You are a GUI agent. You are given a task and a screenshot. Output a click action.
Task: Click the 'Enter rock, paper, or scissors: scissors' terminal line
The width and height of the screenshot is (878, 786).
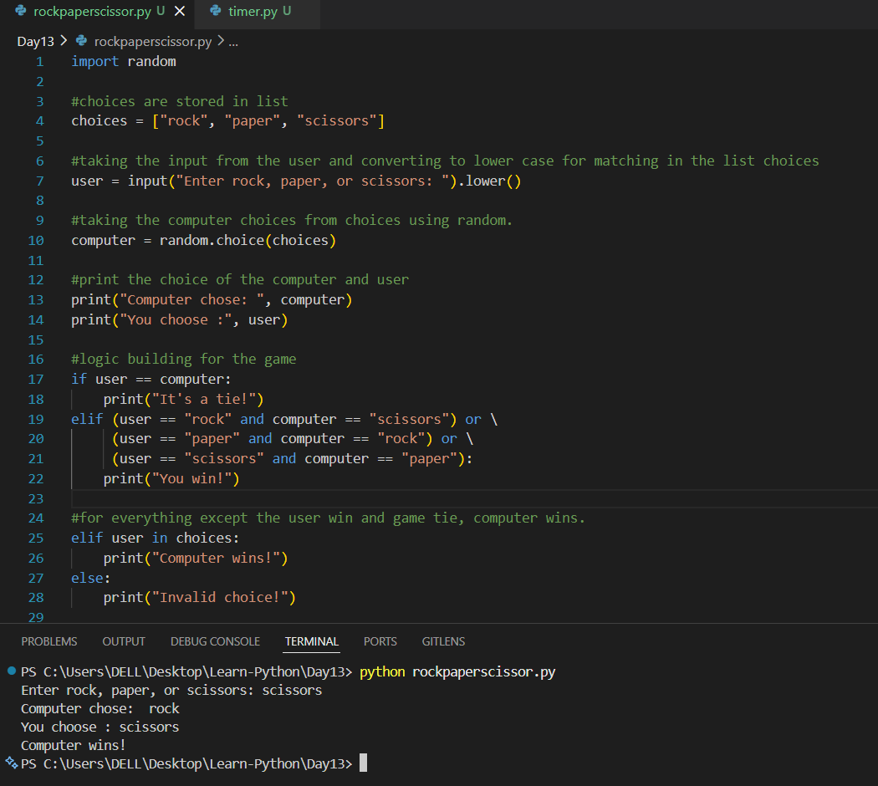171,691
